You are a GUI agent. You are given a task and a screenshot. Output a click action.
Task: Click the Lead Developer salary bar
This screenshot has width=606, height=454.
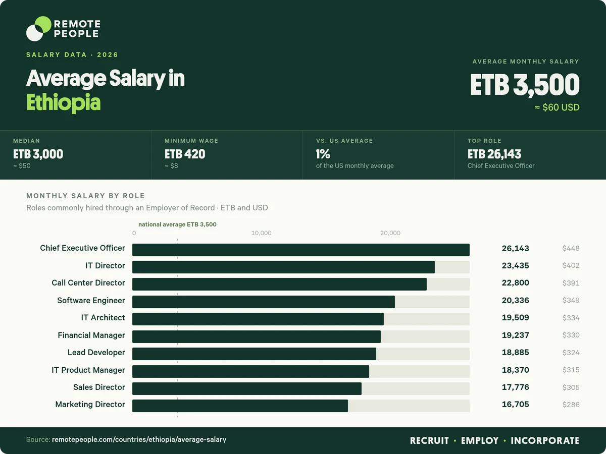(x=254, y=354)
